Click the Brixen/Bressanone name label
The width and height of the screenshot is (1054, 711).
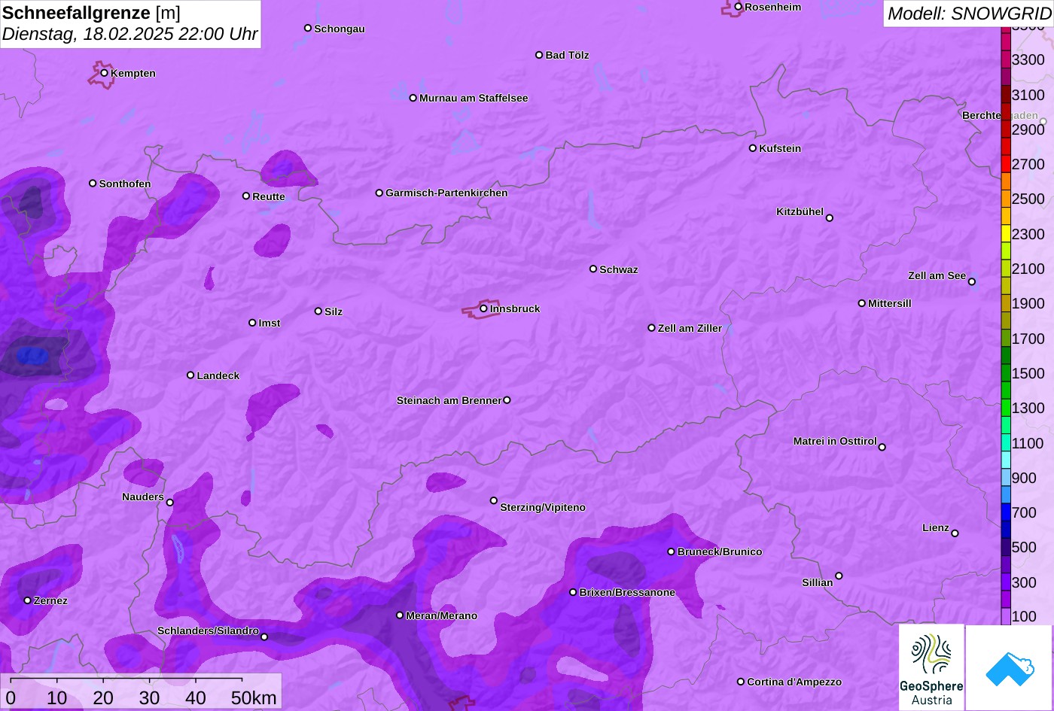pyautogui.click(x=627, y=592)
